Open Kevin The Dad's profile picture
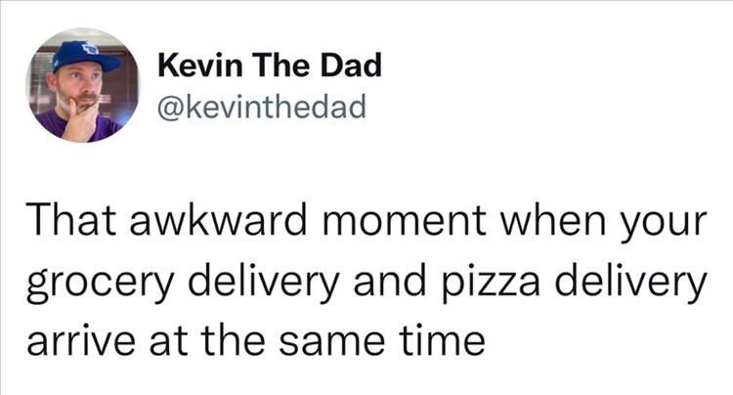Viewport: 733px width, 395px height. 83,84
